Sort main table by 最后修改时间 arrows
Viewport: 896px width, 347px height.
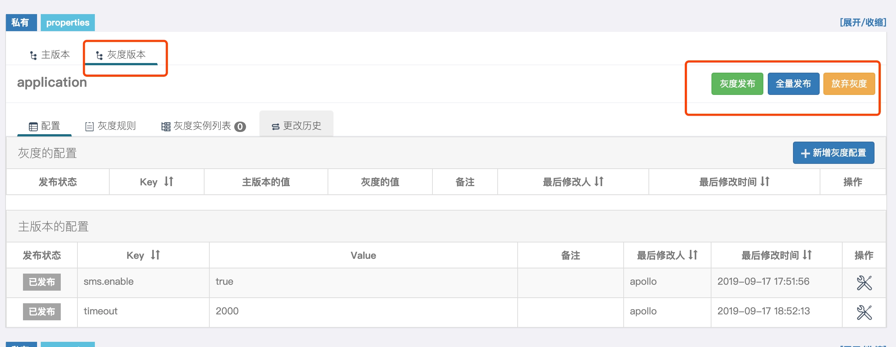[x=807, y=255]
